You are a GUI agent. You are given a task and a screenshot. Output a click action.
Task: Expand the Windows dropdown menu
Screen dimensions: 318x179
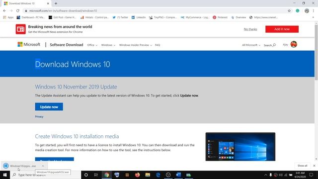(x=108, y=45)
